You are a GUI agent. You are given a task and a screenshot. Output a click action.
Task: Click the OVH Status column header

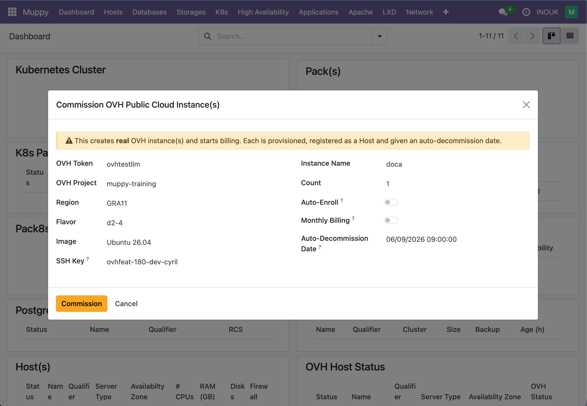(x=541, y=391)
